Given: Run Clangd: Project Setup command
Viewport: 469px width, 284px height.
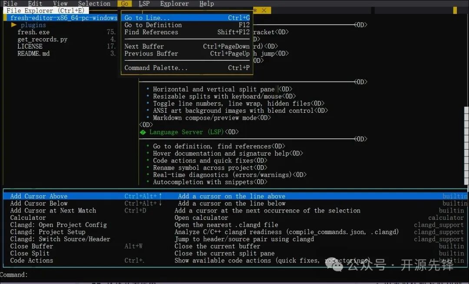Looking at the screenshot, I should pos(235,232).
